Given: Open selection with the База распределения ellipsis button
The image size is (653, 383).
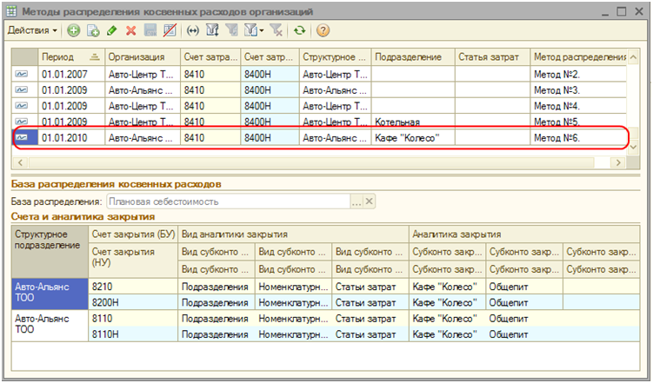Looking at the screenshot, I should (356, 201).
